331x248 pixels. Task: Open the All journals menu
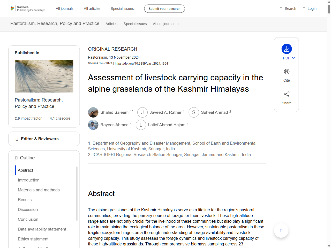[65, 9]
